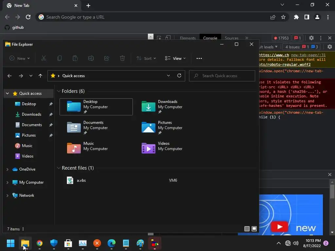The width and height of the screenshot is (335, 251).
Task: Click the Cut icon in File Explorer toolbar
Action: [x=44, y=58]
